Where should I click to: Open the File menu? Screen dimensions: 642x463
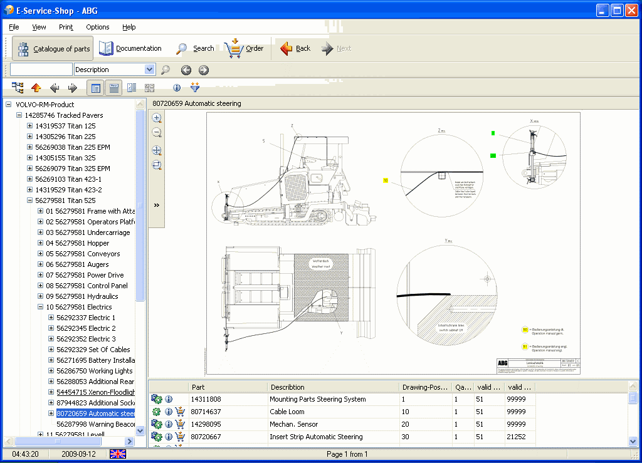pos(14,27)
